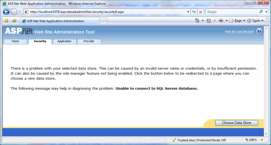
Task: Click Trusted sites Protected Mode status text
Action: pyautogui.click(x=201, y=140)
